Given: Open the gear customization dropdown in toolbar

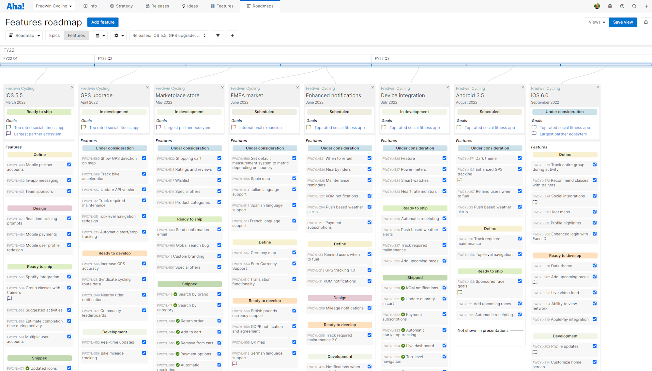Looking at the screenshot, I should pyautogui.click(x=119, y=36).
